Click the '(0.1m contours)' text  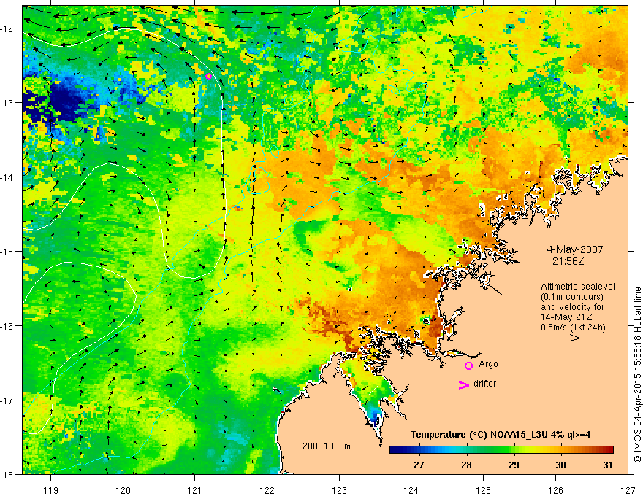(x=572, y=297)
